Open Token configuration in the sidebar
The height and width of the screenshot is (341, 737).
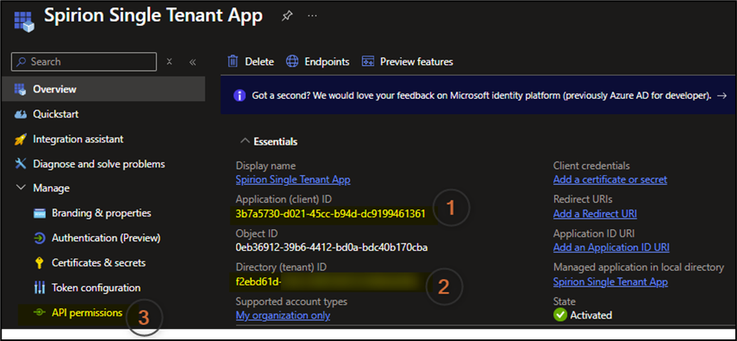tap(96, 288)
